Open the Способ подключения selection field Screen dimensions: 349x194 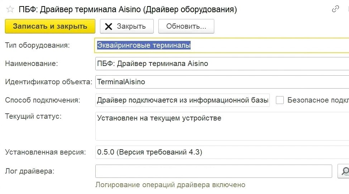tap(182, 100)
